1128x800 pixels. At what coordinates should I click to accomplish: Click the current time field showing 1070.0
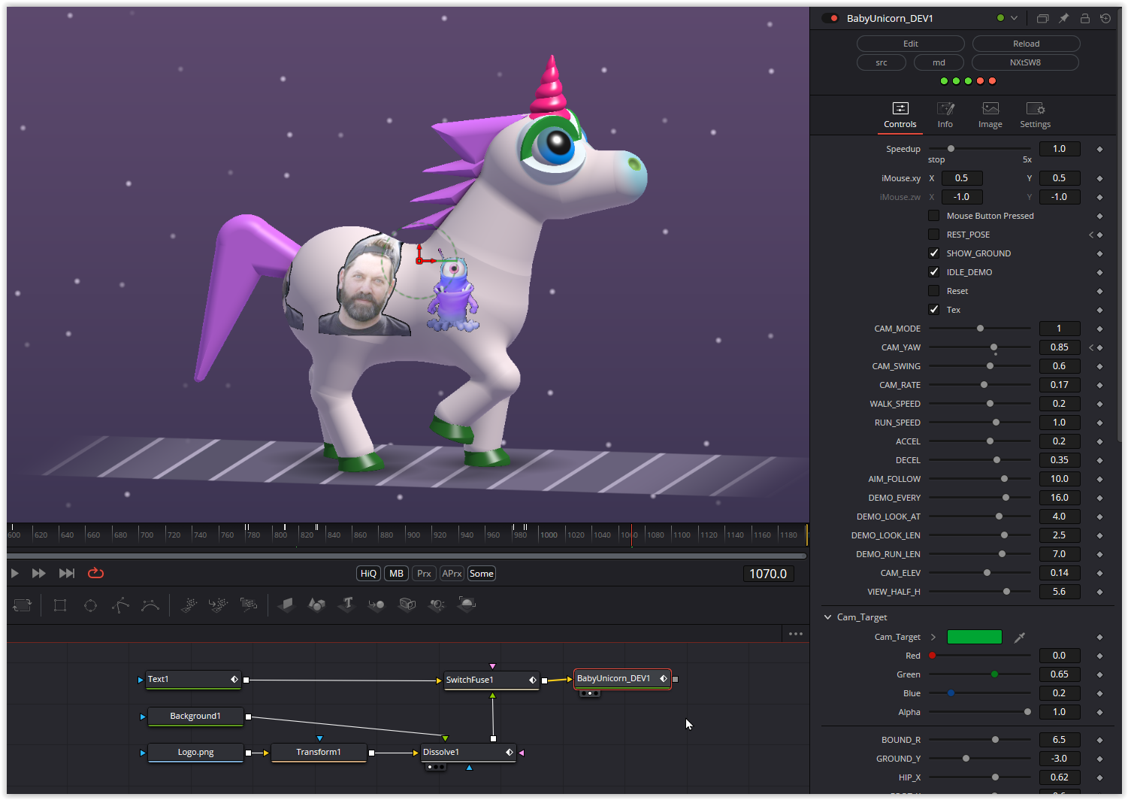point(768,574)
